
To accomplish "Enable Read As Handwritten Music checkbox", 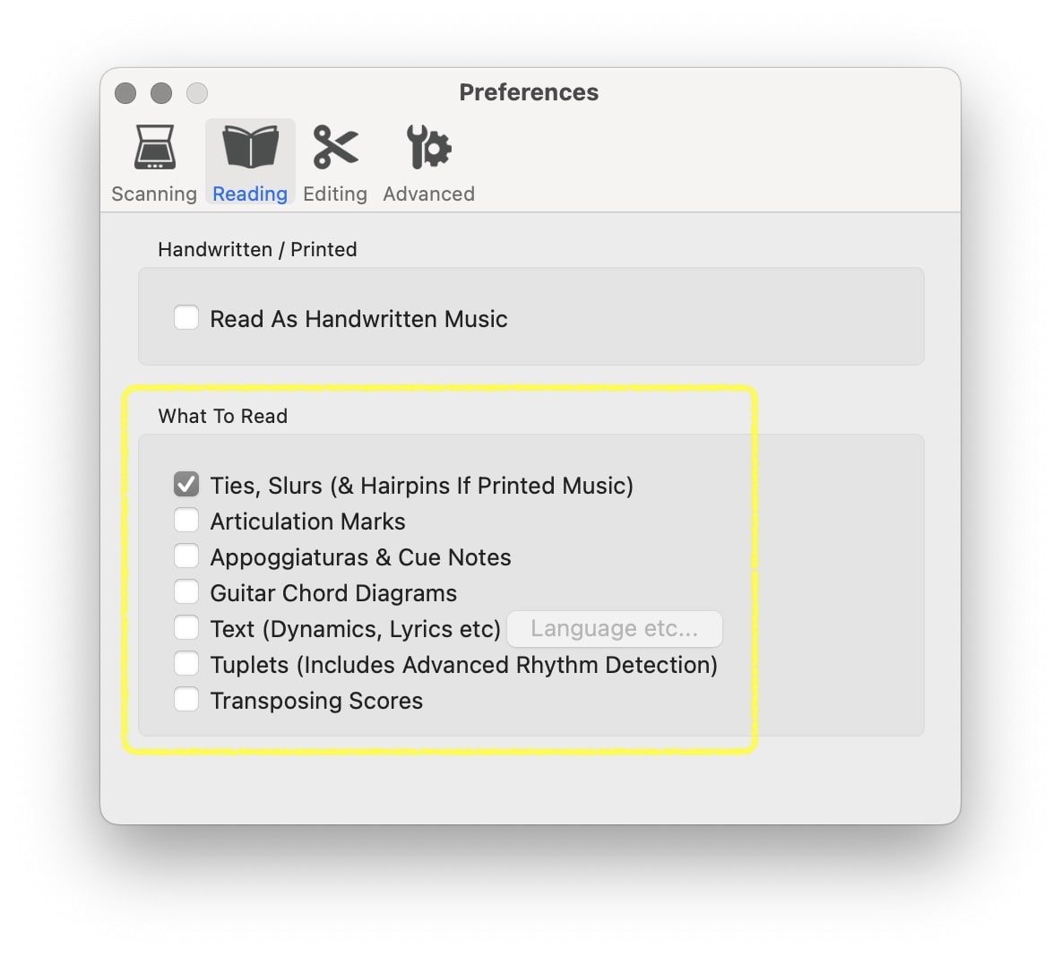I will [186, 318].
